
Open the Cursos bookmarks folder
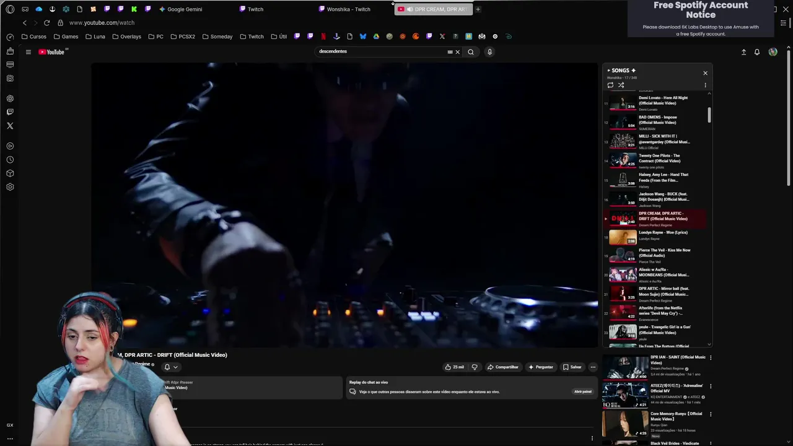(34, 37)
